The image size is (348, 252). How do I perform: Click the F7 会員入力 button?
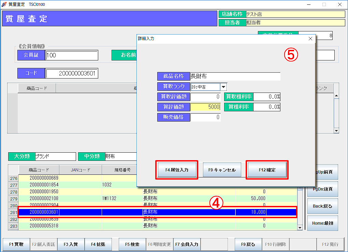pos(187,244)
